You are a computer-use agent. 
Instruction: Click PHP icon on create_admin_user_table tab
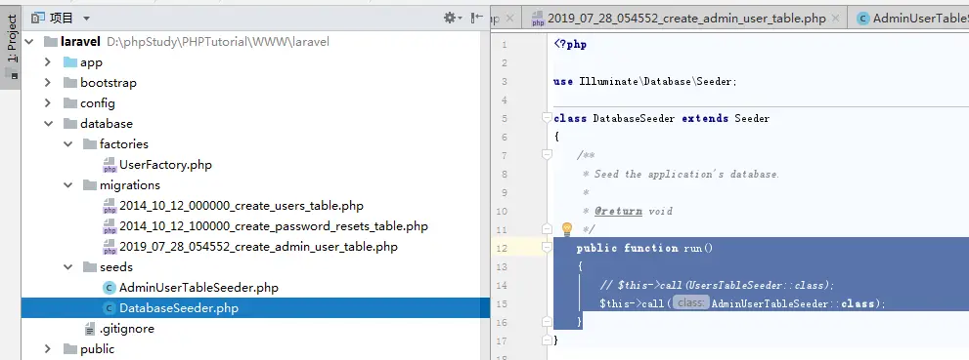pyautogui.click(x=538, y=19)
